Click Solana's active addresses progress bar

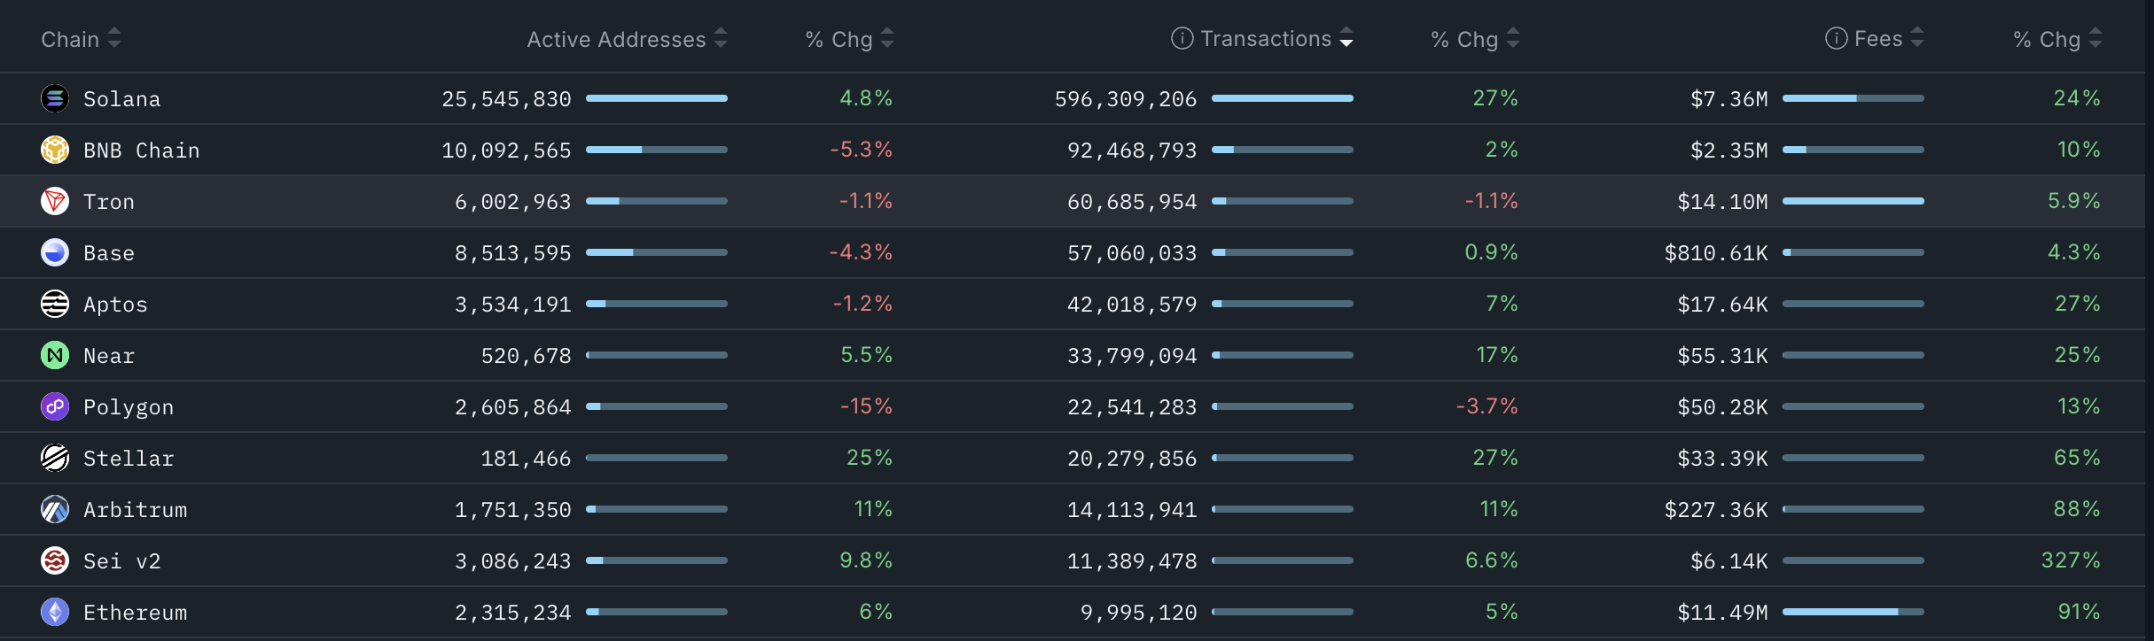pyautogui.click(x=656, y=98)
